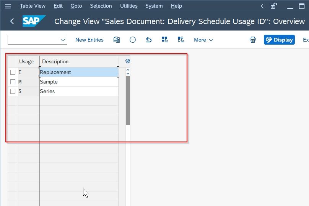Tick the checkbox for row S
309x206 pixels.
coord(13,92)
